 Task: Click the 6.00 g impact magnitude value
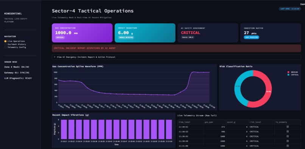pyautogui.click(x=126, y=33)
